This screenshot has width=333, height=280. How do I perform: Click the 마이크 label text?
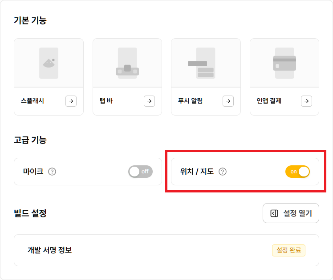click(x=33, y=172)
